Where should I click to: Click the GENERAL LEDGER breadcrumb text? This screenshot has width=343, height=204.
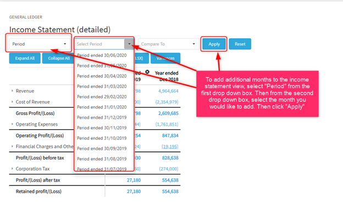tap(26, 17)
